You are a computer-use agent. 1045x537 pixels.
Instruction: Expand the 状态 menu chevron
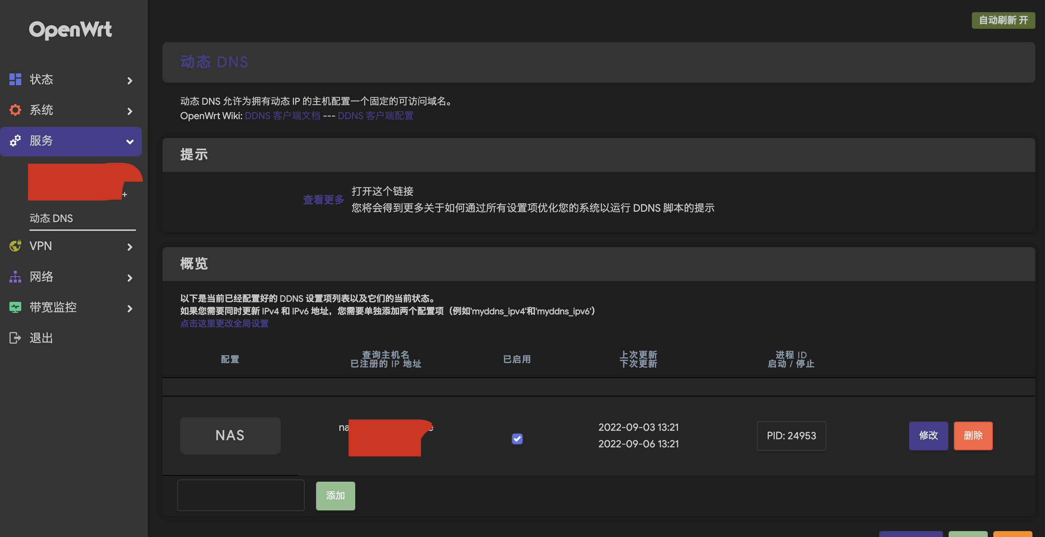point(130,81)
